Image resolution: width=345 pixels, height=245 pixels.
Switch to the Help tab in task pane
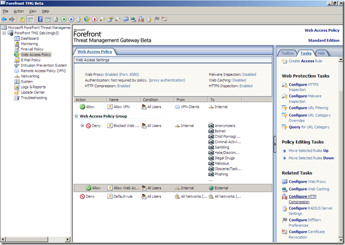[321, 53]
